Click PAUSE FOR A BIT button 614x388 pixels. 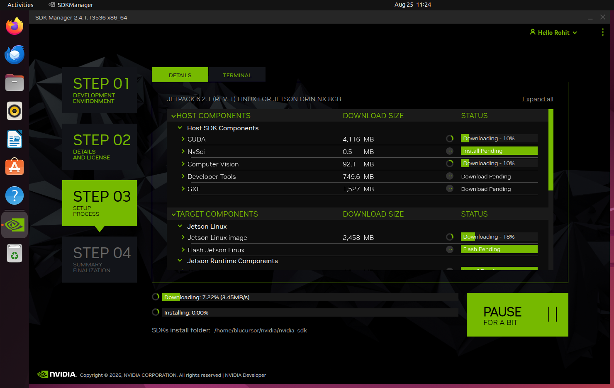(517, 315)
